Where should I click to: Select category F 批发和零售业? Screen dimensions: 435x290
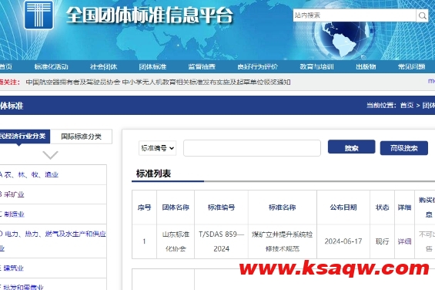click(22, 287)
